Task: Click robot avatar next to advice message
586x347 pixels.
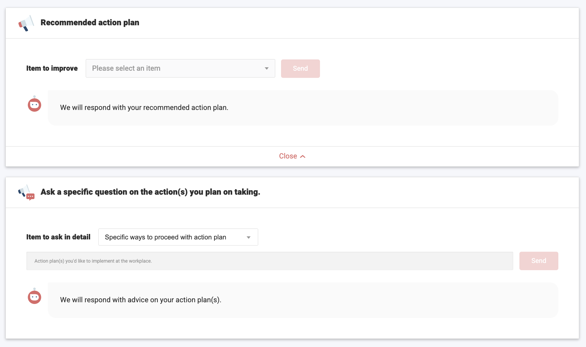Action: [x=34, y=297]
